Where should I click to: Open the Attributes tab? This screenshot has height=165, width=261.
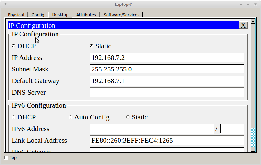pyautogui.click(x=86, y=15)
